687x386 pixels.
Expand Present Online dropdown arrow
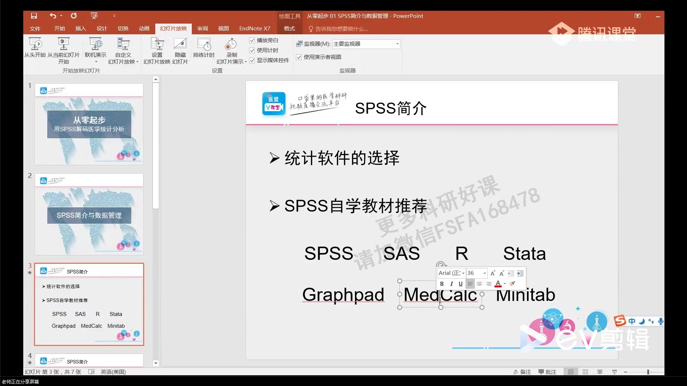pos(96,62)
